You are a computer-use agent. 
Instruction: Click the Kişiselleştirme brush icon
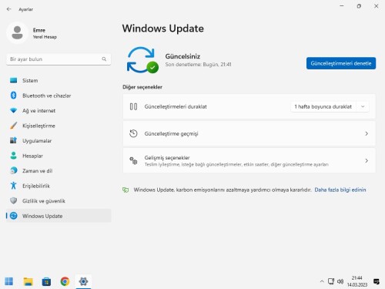13,126
